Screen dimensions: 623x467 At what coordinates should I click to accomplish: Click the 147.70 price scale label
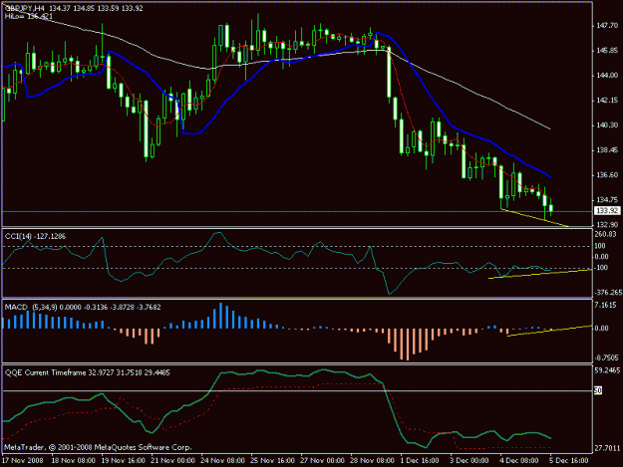(607, 26)
